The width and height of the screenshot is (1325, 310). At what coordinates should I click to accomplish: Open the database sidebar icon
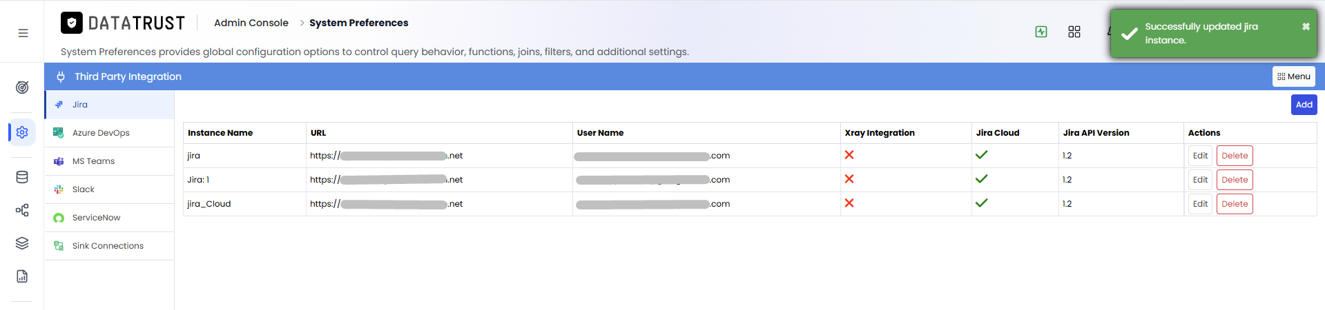(x=22, y=177)
